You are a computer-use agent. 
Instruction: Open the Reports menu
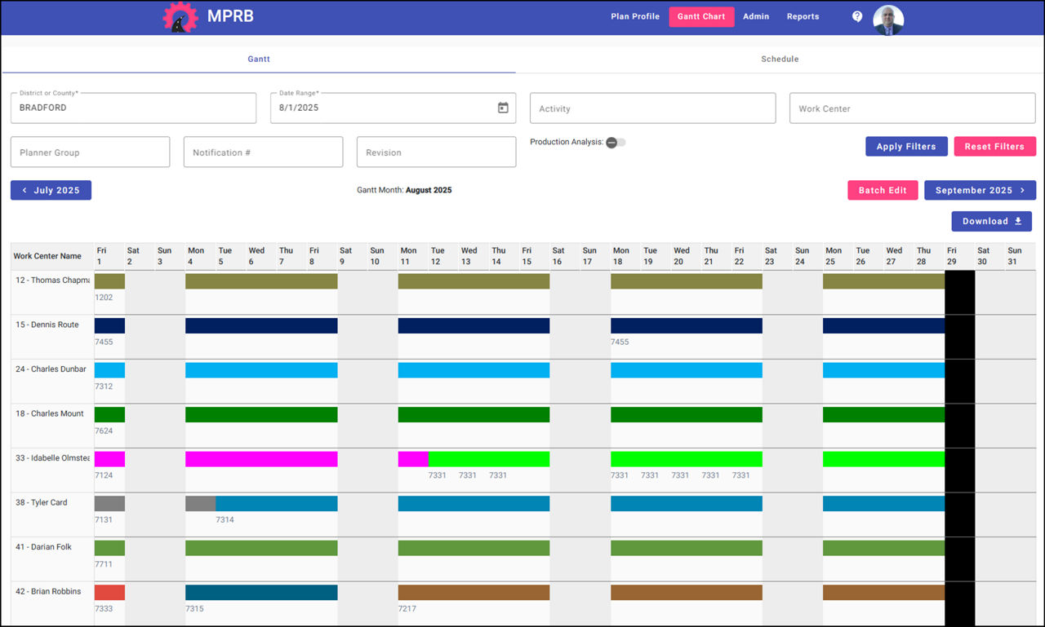(803, 16)
